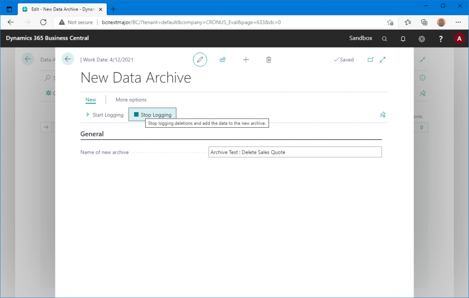Go back with the card's back arrow
The height and width of the screenshot is (298, 469).
click(68, 59)
